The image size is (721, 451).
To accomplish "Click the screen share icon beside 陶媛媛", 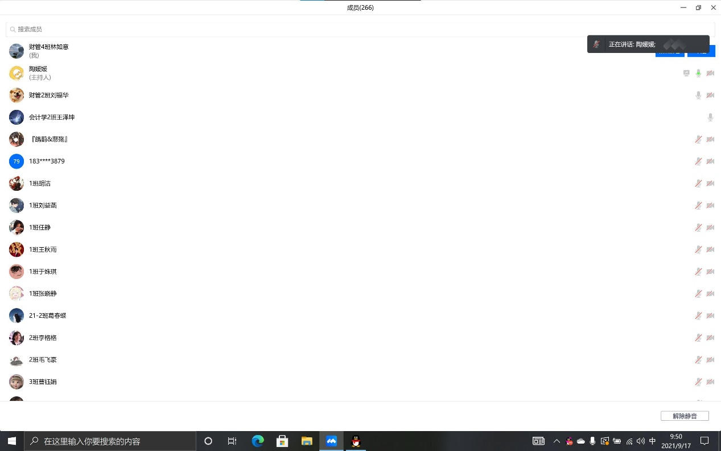I will pyautogui.click(x=686, y=73).
